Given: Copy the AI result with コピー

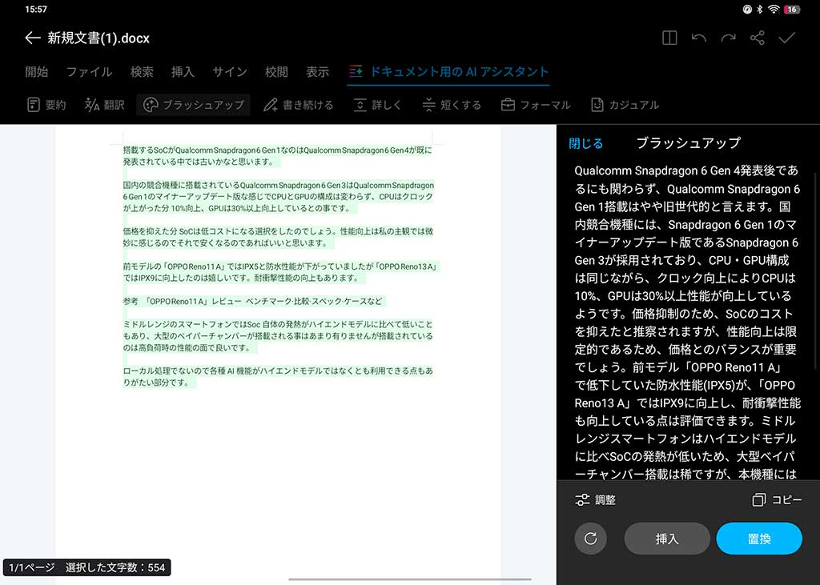Looking at the screenshot, I should click(777, 500).
